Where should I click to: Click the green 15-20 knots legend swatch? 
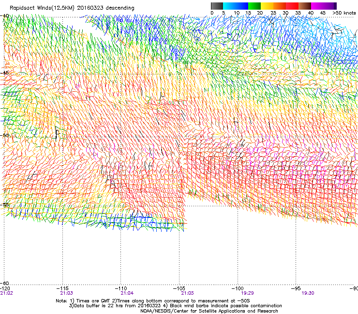click(254, 6)
